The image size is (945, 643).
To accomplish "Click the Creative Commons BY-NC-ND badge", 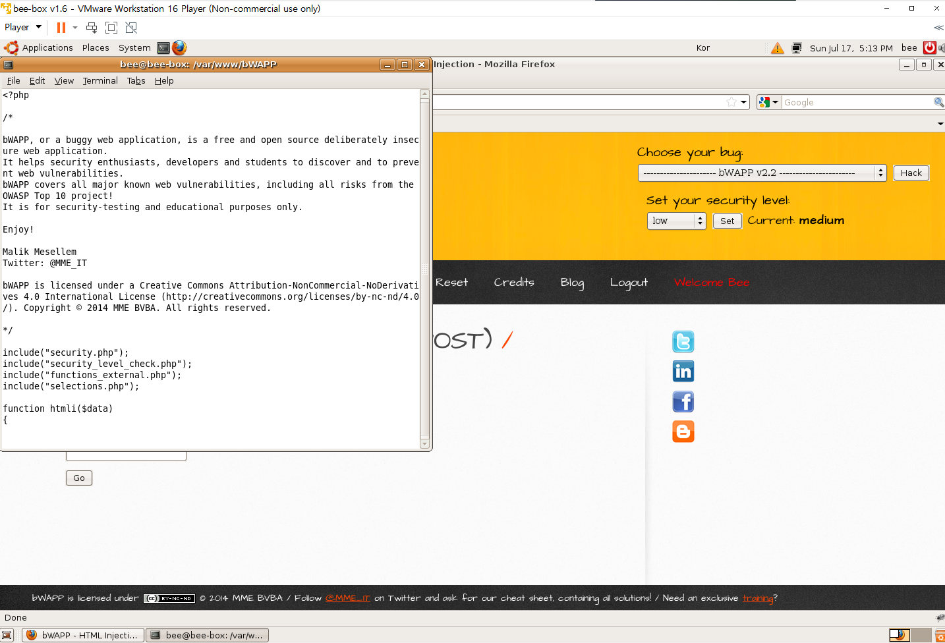I will [x=169, y=598].
